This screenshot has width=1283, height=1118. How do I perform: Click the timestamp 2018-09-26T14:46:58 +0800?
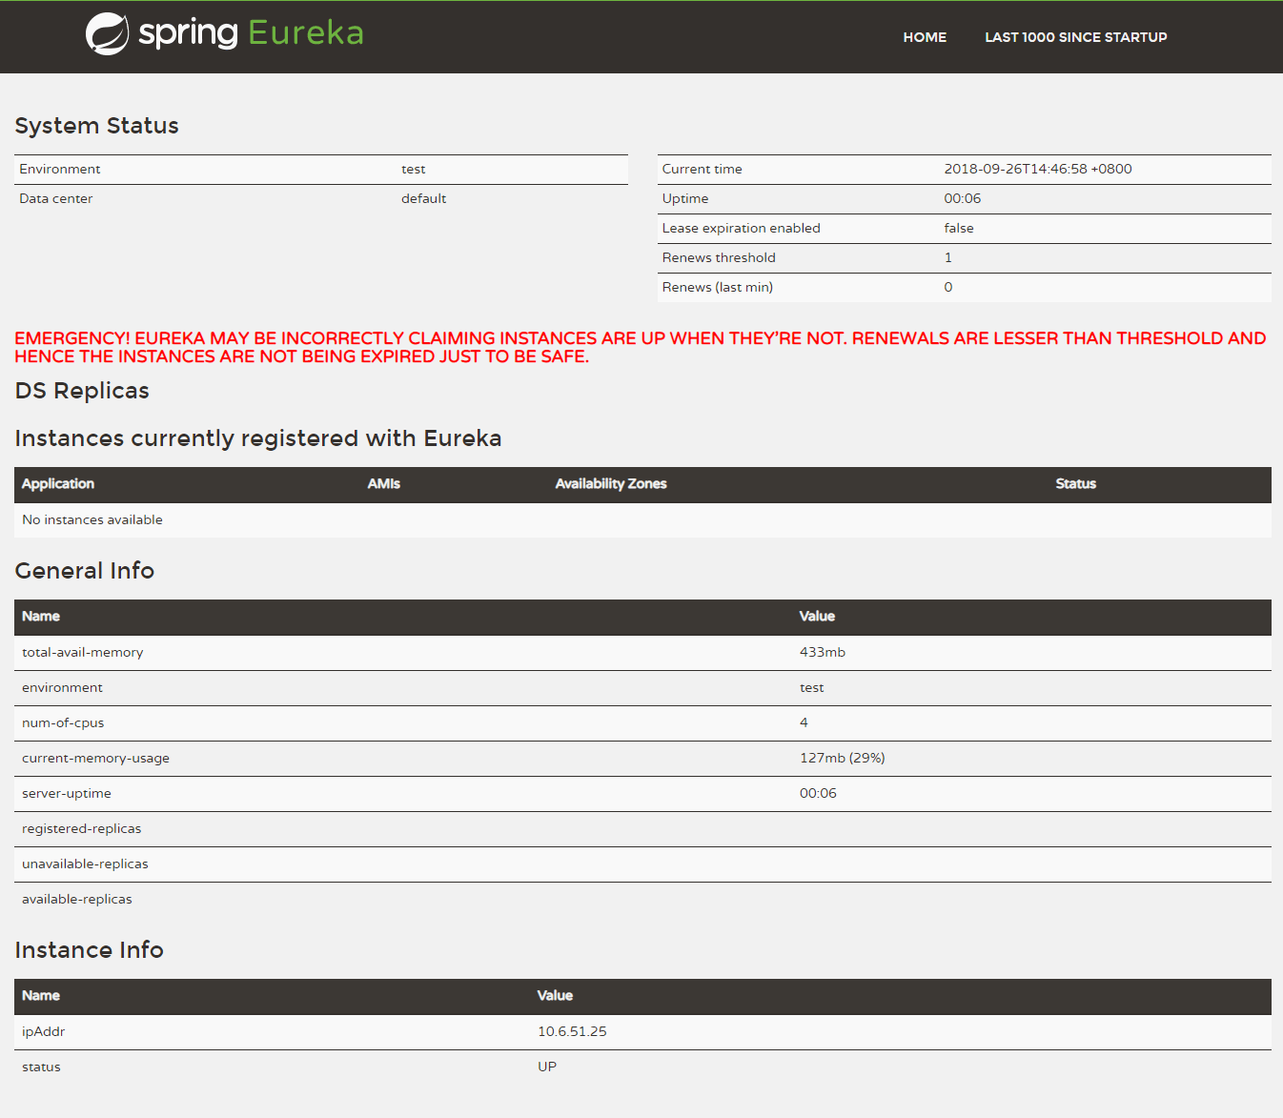click(x=1038, y=169)
